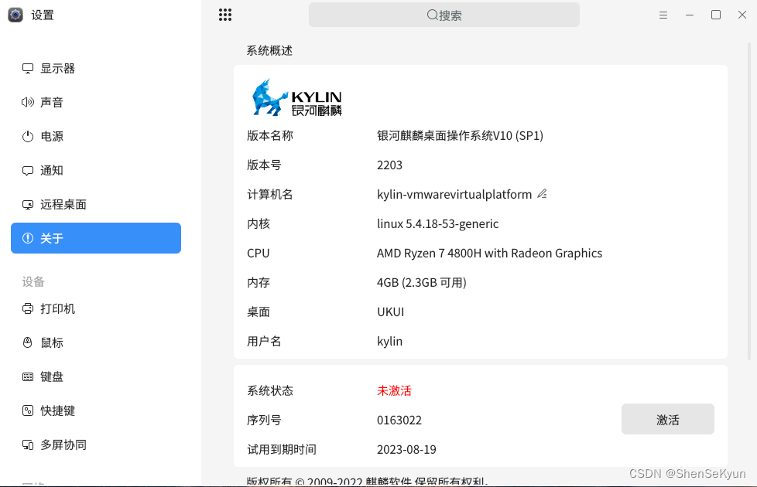Click the mouse icon beside 鼠标

28,342
